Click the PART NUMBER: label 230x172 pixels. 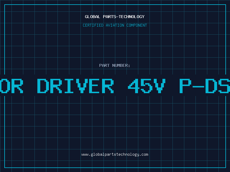[115, 65]
